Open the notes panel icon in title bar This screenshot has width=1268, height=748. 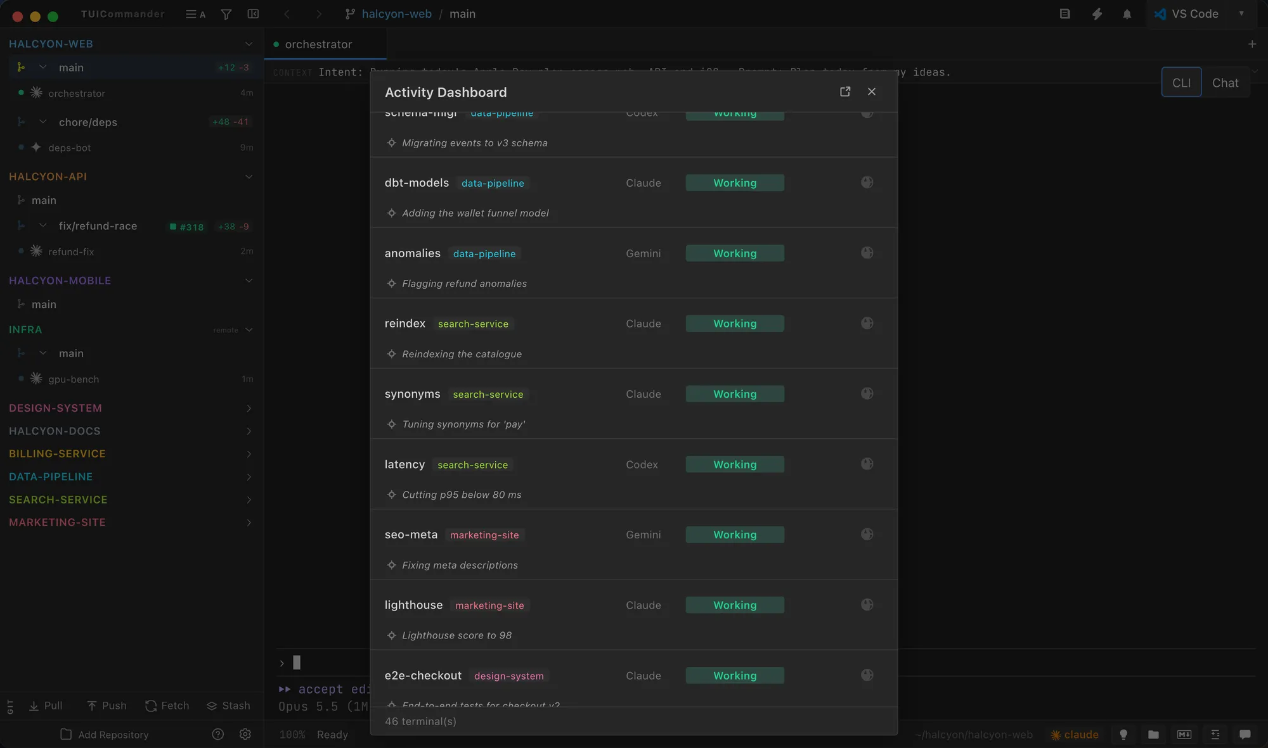coord(1065,14)
